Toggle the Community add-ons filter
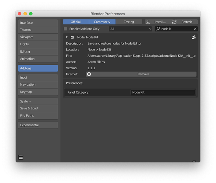The image size is (216, 183). [x=103, y=22]
